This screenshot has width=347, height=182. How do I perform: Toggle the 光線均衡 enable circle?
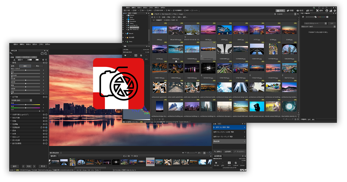46,114
